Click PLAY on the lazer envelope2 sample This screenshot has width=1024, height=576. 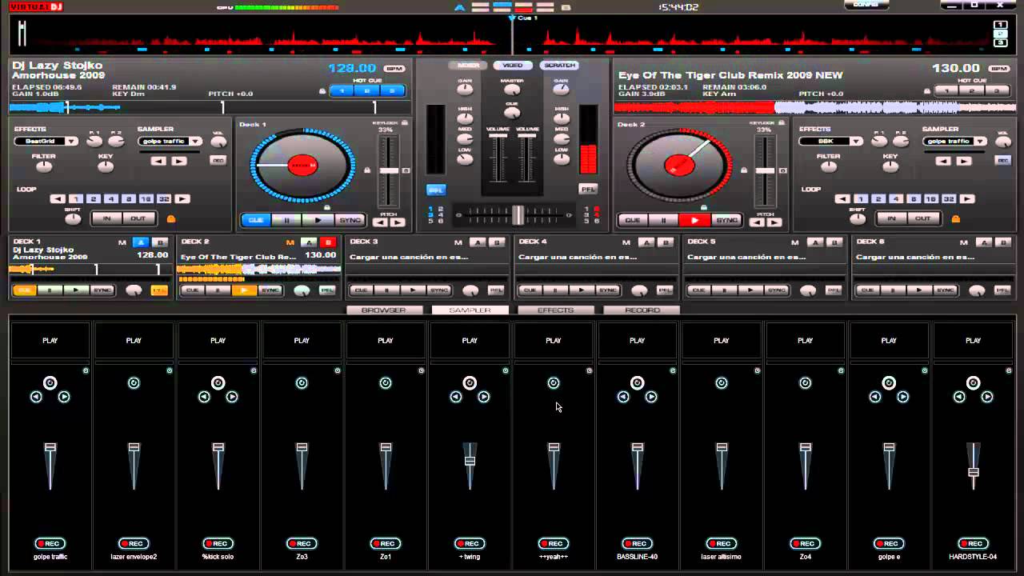coord(134,341)
